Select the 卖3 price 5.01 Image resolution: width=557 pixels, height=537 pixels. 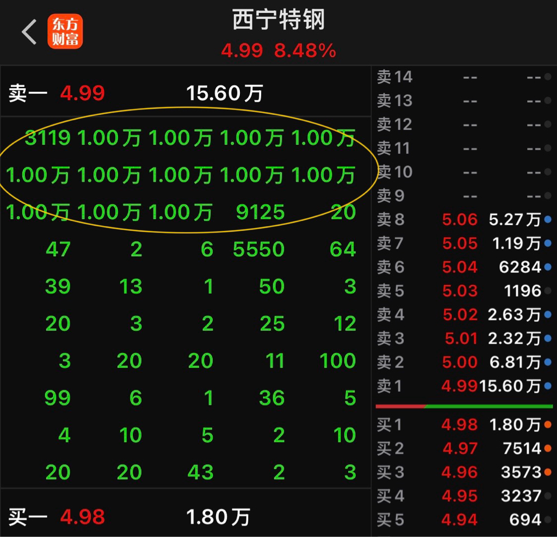pyautogui.click(x=461, y=338)
